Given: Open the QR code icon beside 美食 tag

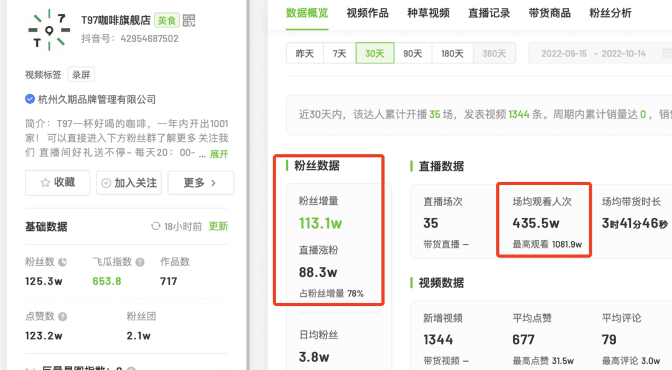Looking at the screenshot, I should 189,20.
